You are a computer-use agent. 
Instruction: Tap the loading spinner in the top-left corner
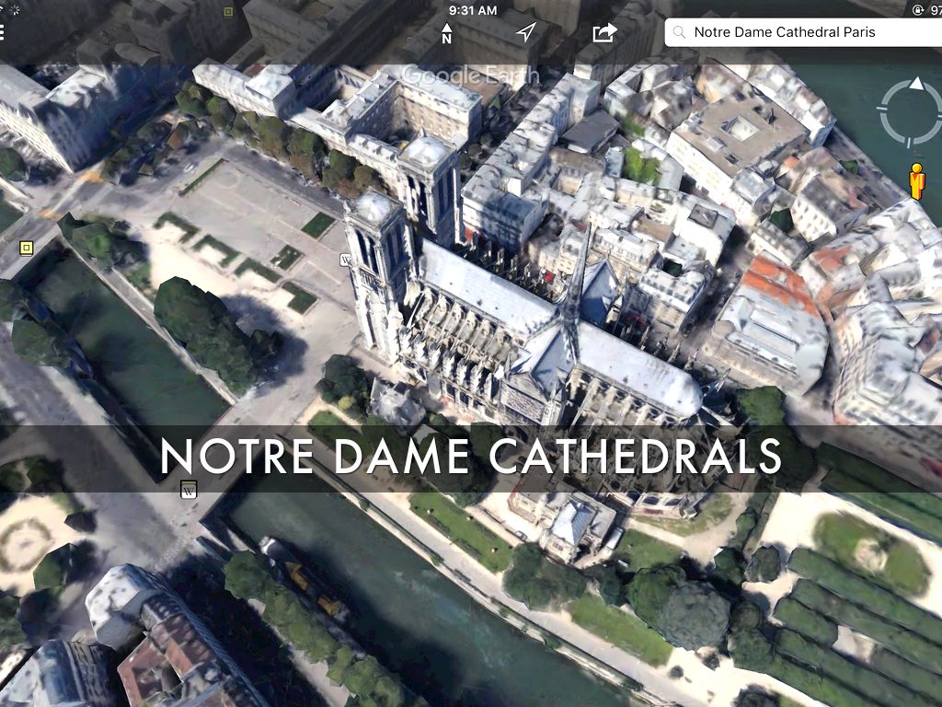(13, 9)
